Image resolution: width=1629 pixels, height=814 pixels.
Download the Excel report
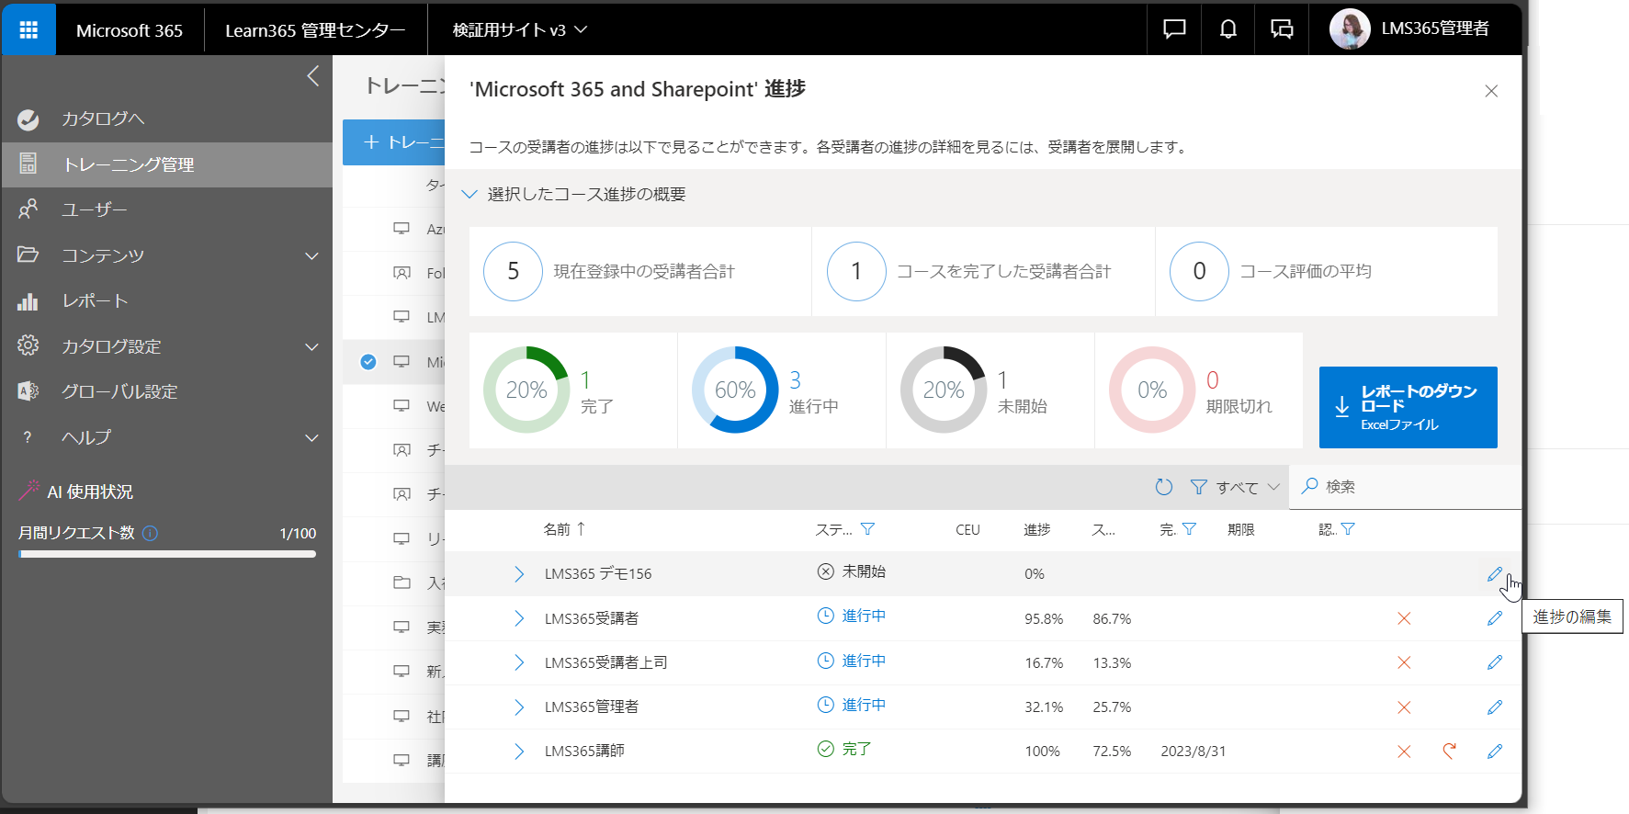[x=1408, y=407]
